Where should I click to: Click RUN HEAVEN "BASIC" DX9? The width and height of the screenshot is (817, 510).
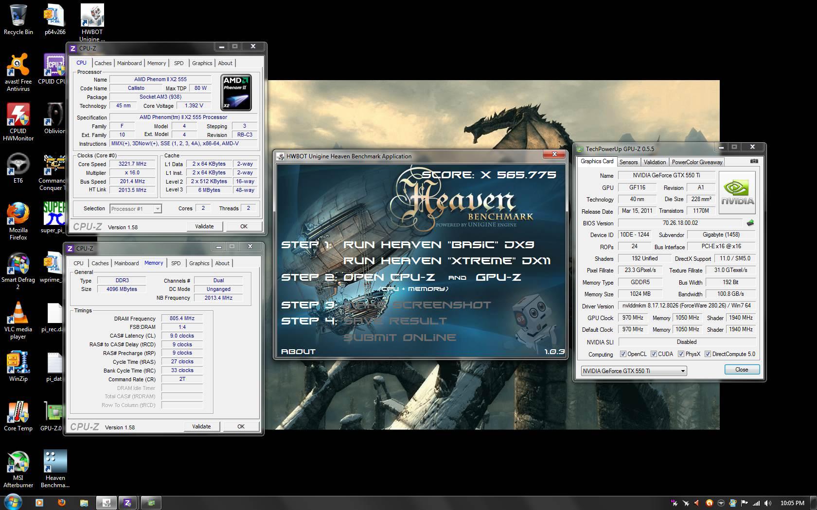coord(439,245)
